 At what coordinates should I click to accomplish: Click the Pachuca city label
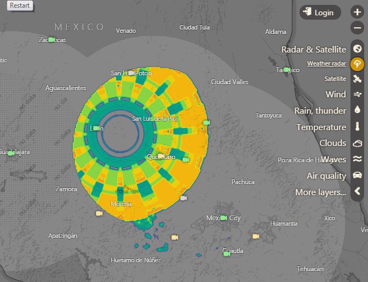click(243, 182)
